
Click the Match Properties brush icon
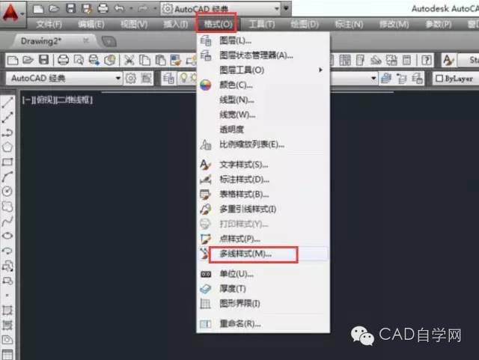coord(176,60)
